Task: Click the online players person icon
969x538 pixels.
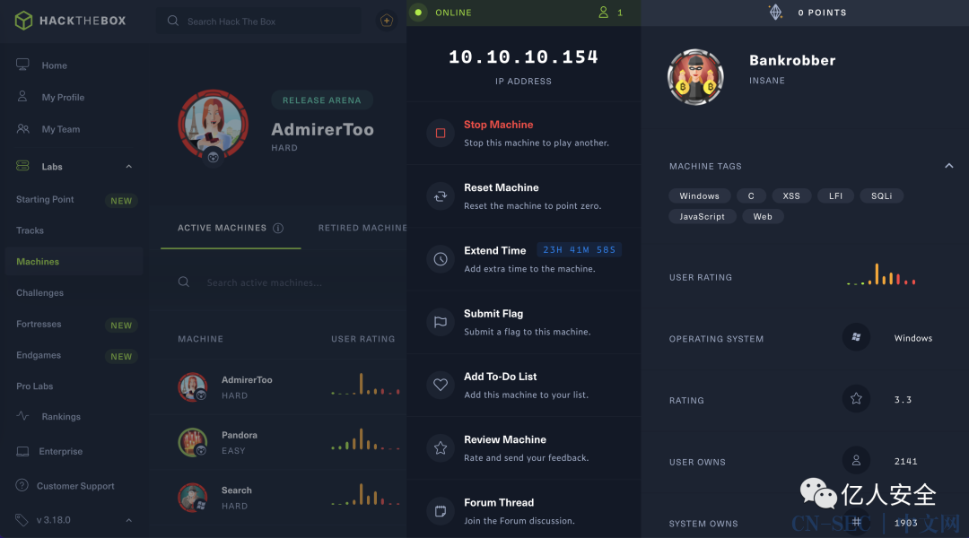Action: click(x=603, y=13)
